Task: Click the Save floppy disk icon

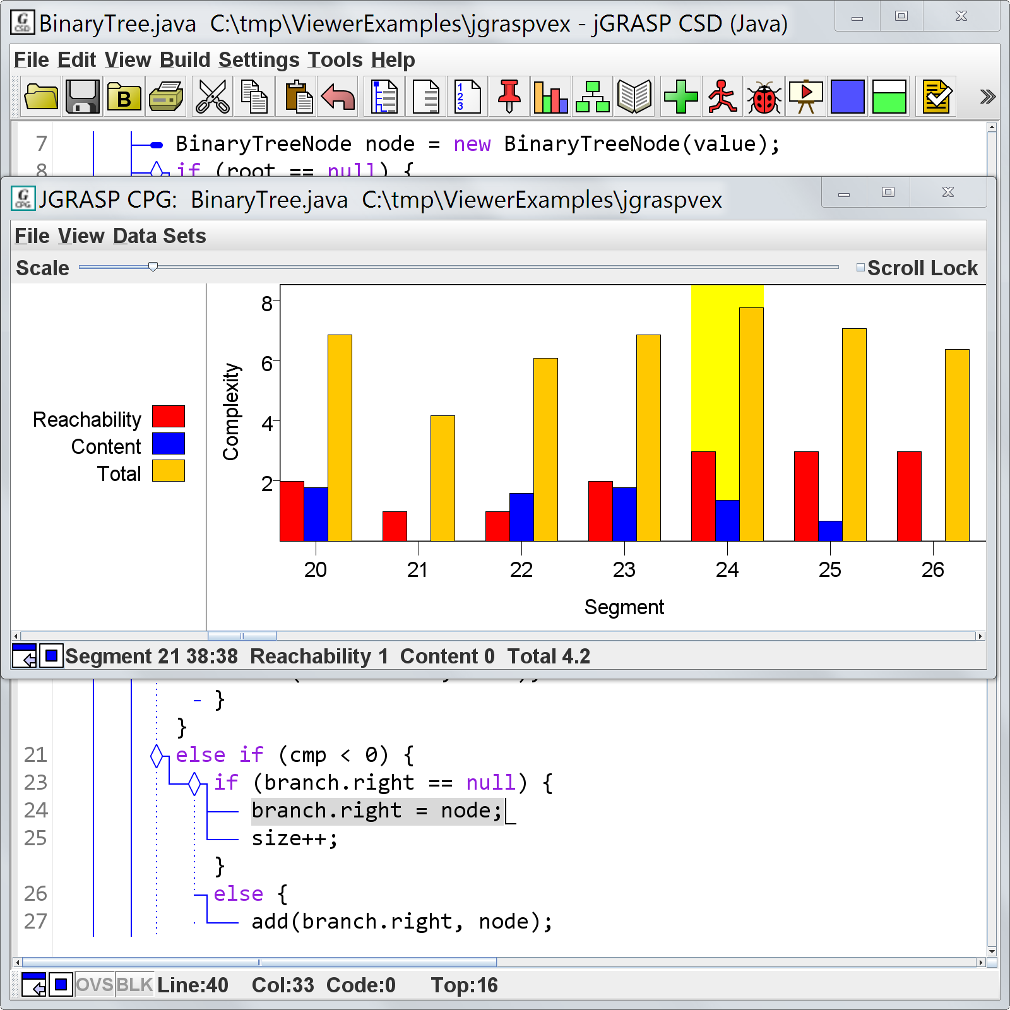Action: tap(83, 97)
